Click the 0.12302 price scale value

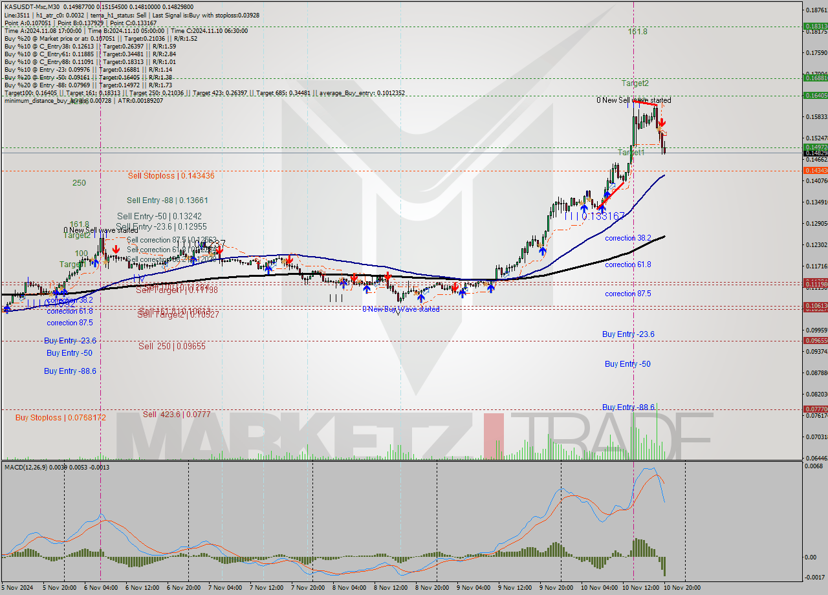pos(816,244)
